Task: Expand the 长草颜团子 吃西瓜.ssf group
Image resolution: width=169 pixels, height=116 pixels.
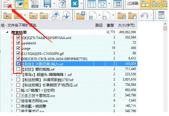Action: (12, 85)
